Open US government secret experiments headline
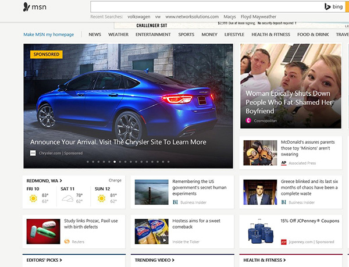 pos(200,187)
